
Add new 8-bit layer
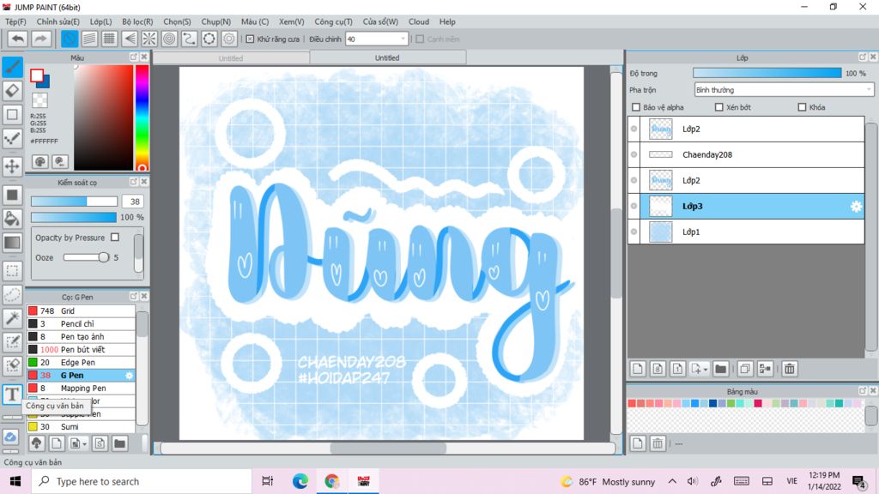coord(658,369)
